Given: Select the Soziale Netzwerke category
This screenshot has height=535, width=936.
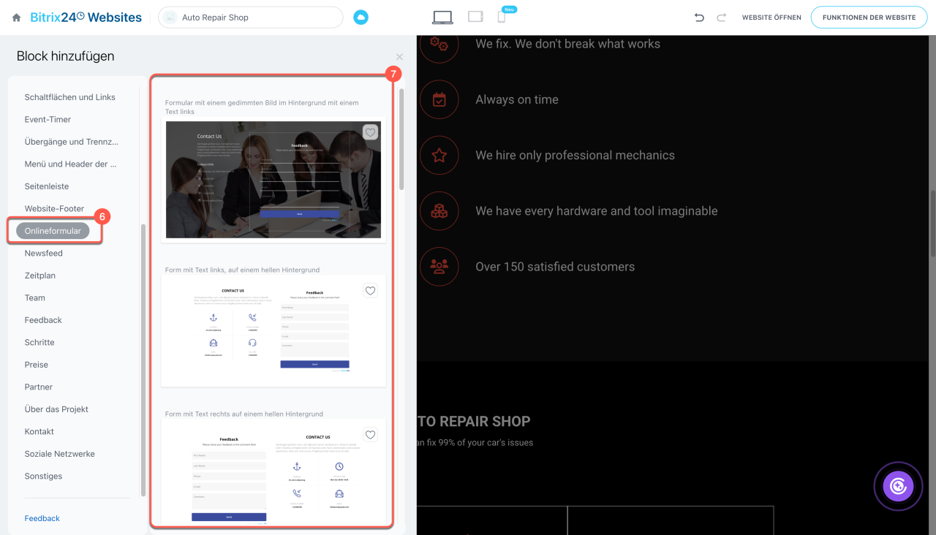Looking at the screenshot, I should tap(60, 454).
